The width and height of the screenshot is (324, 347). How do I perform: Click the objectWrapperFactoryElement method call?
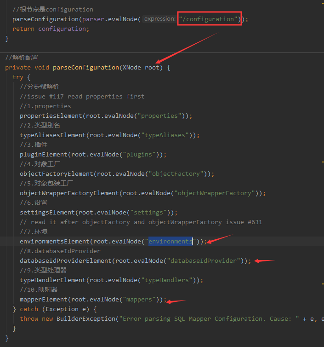point(69,193)
